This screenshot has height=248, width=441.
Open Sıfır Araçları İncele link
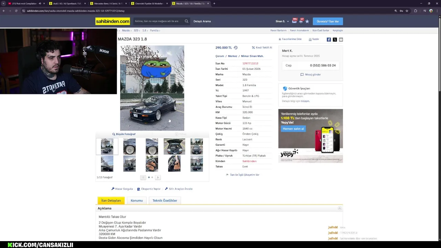pyautogui.click(x=178, y=189)
